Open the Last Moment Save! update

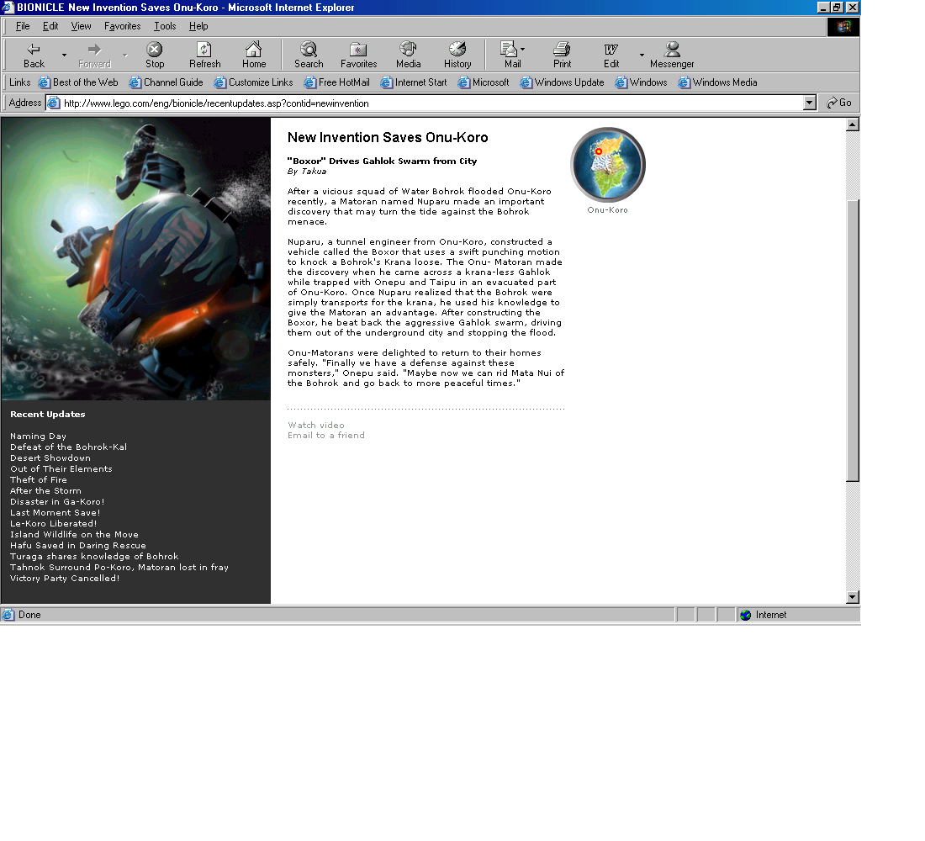click(55, 513)
